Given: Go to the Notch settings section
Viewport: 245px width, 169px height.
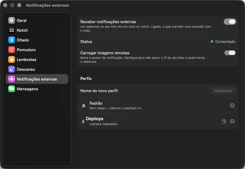Looking at the screenshot, I should 37,30.
